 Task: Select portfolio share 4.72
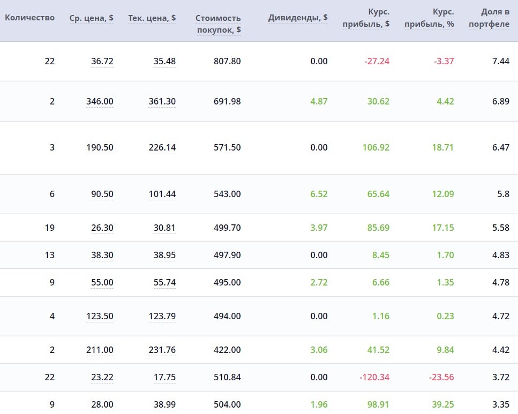click(x=501, y=316)
